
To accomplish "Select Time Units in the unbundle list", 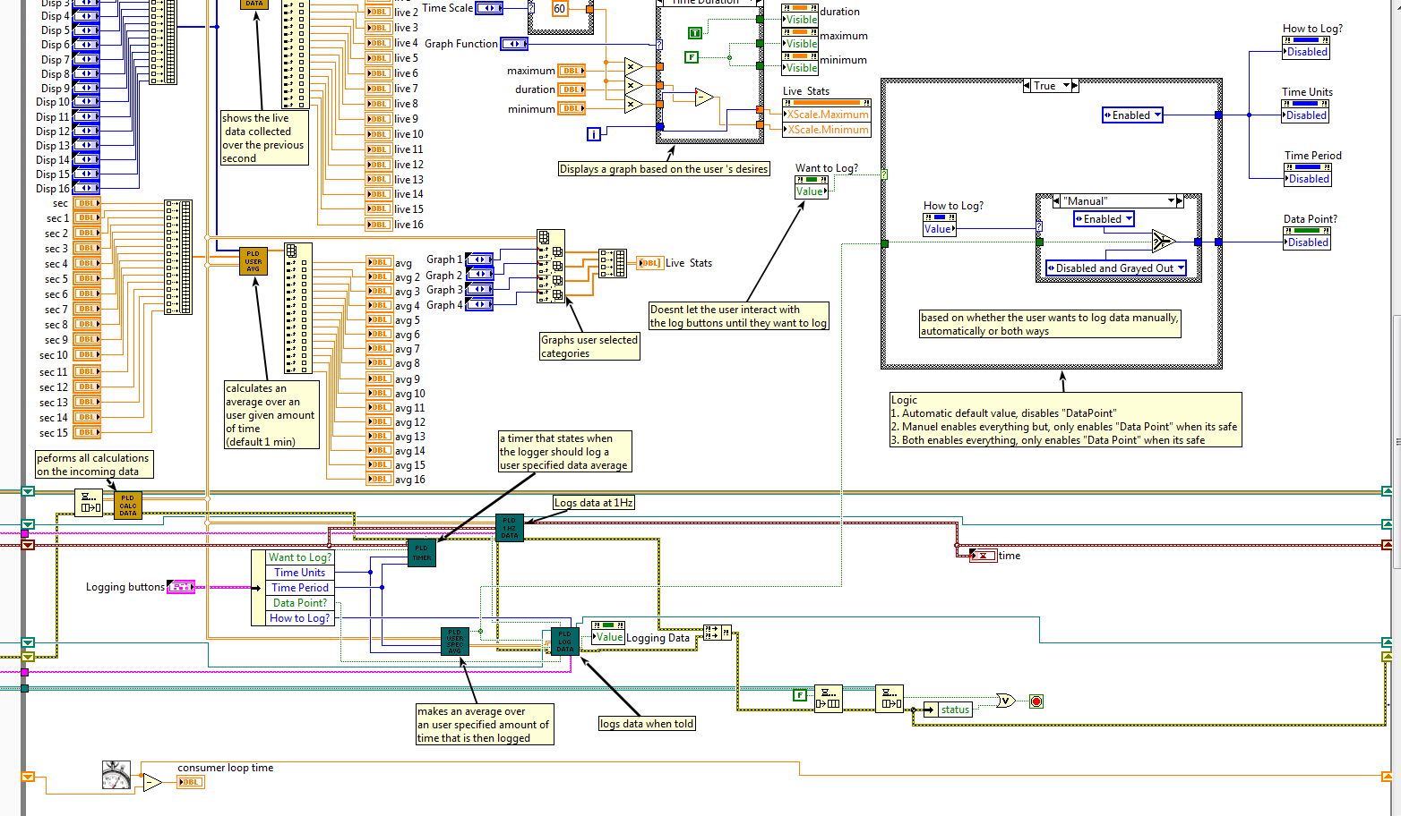I will 300,573.
